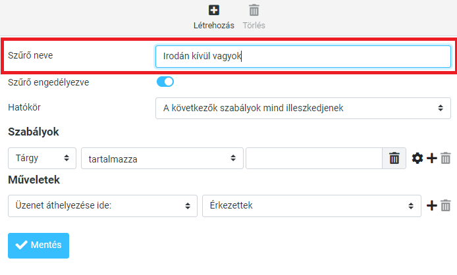Image resolution: width=457 pixels, height=275 pixels.
Task: Open the Tárgy rule header dropdown
Action: tap(41, 158)
